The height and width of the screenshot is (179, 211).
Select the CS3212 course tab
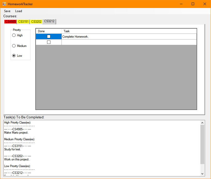(49, 21)
